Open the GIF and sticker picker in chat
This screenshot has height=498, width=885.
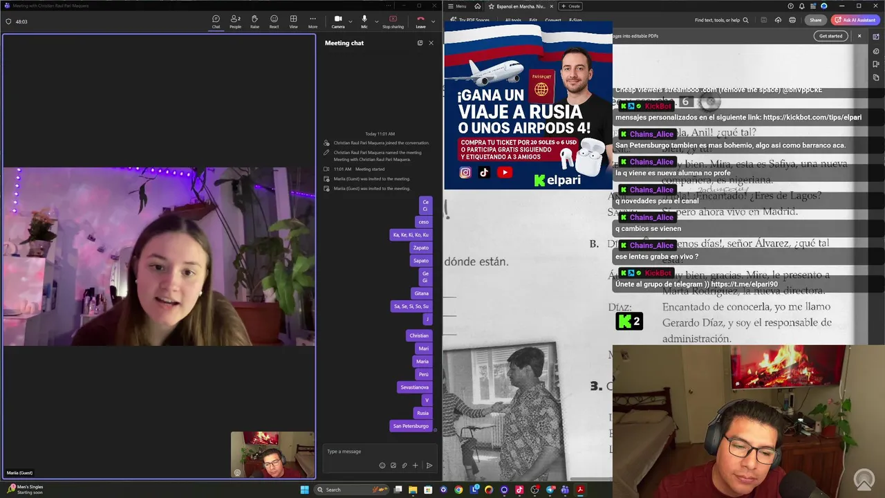393,465
